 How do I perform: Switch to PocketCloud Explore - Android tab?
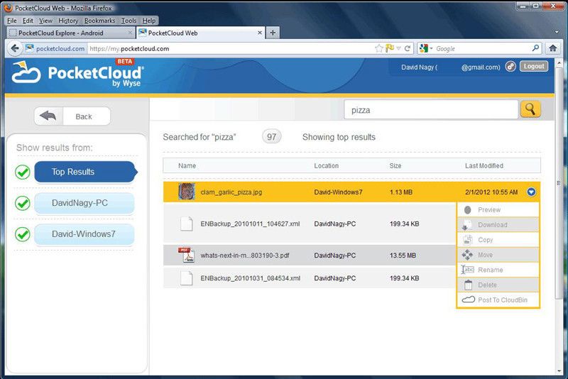point(70,33)
